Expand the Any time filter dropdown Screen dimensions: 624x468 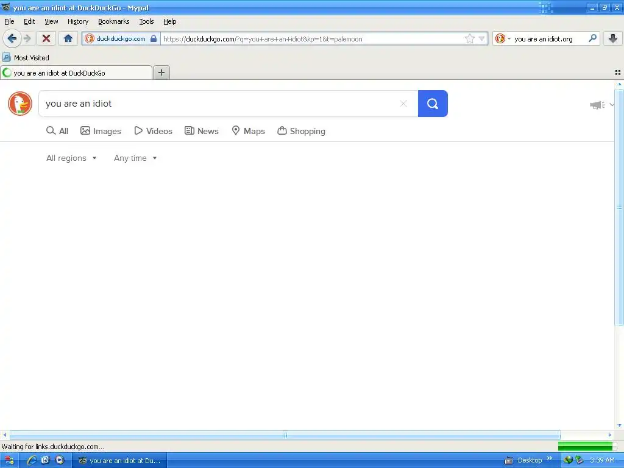[x=135, y=158]
